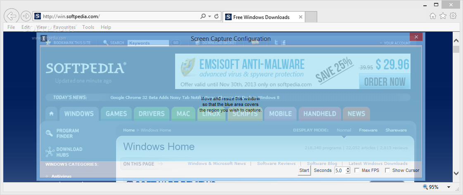Decrease Seconds with the down spinner
The width and height of the screenshot is (463, 195).
pyautogui.click(x=348, y=172)
